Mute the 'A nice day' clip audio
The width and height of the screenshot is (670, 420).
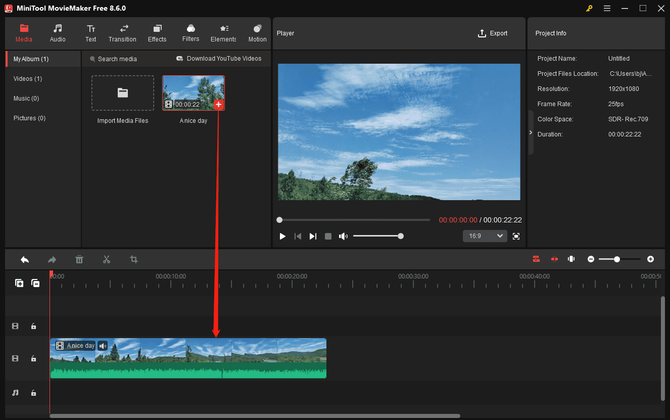pos(103,346)
